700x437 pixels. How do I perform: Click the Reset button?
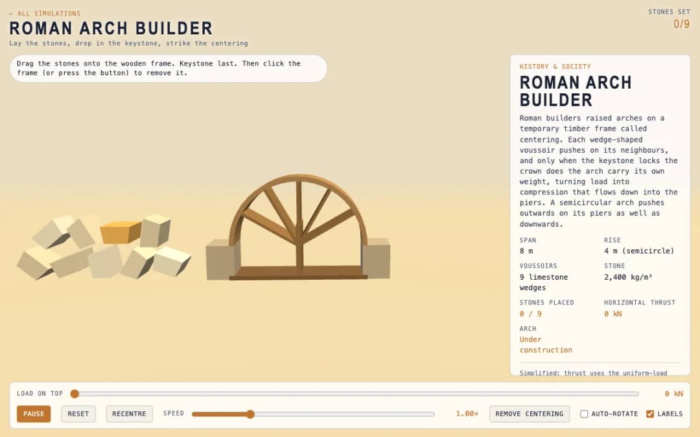(x=78, y=414)
